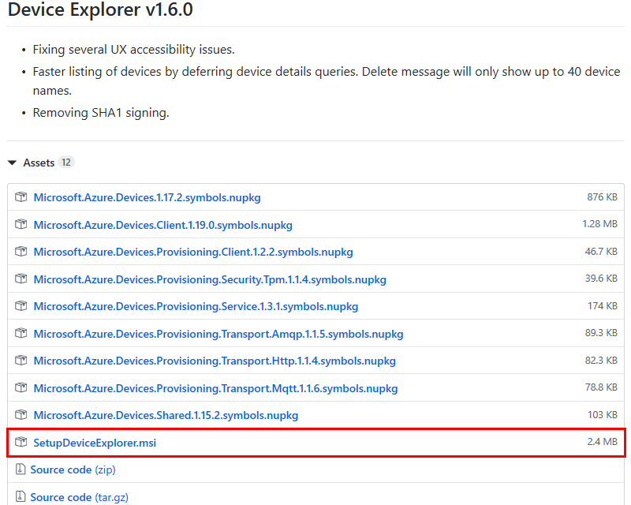Click package icon beside Microsoft.Azure.Devices.Client.1.19.0.symbols.nupkg
The image size is (631, 505).
tap(21, 224)
